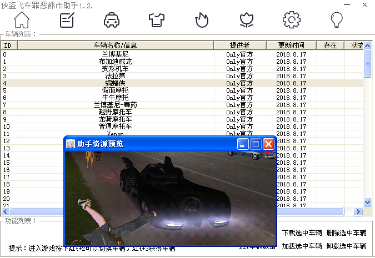The image size is (375, 258).
Task: Select the Venom vehicle row
Action: [182, 133]
